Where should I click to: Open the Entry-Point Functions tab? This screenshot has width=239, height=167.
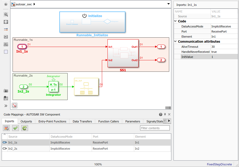[x=52, y=121]
